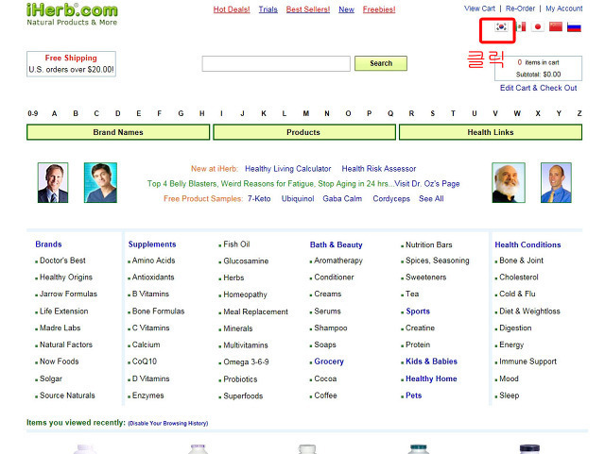Screen dimensions: 605x454
Task: Open Fish Oil category
Action: 236,244
